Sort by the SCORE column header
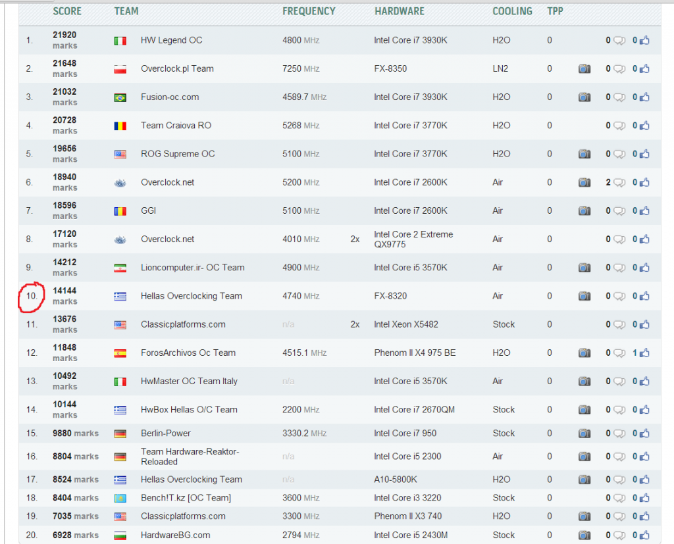This screenshot has width=674, height=544. coord(67,11)
